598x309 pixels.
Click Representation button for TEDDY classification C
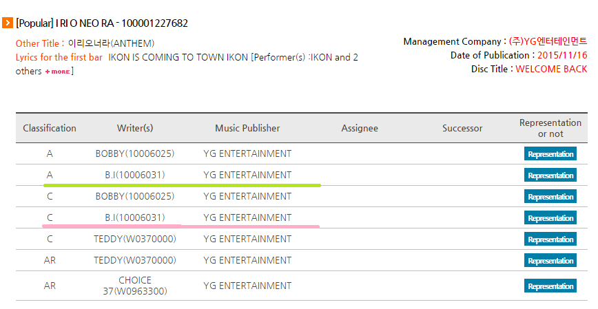[550, 239]
